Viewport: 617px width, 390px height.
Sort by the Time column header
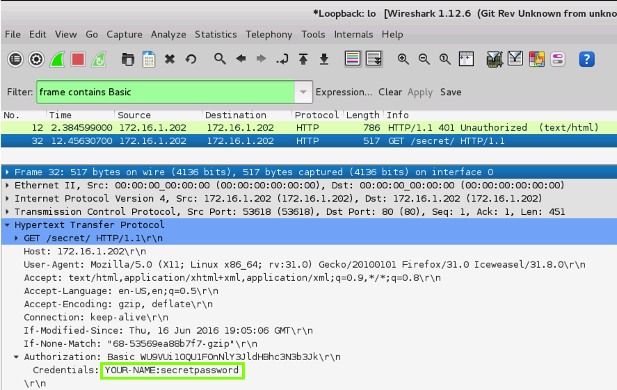pyautogui.click(x=80, y=115)
